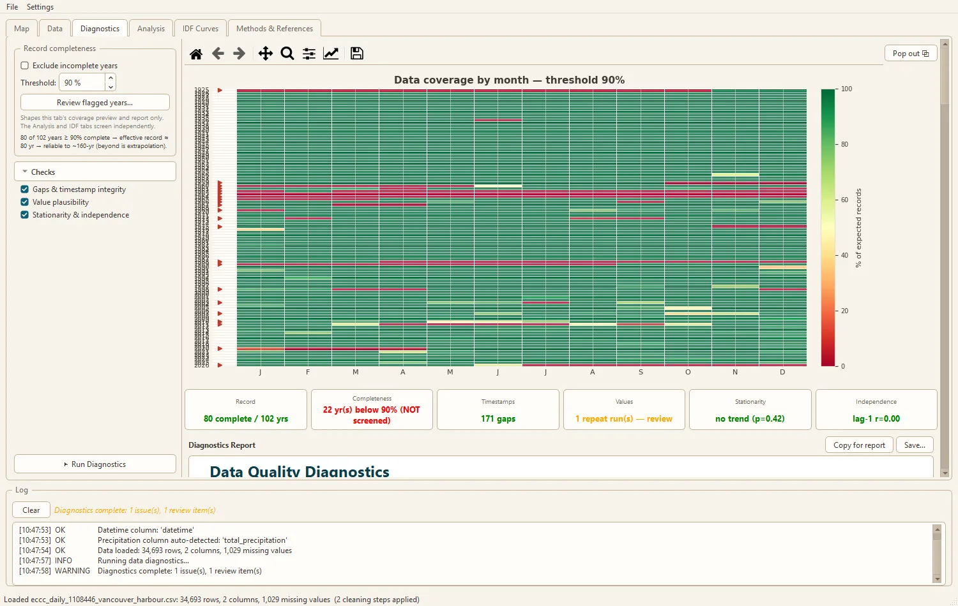This screenshot has height=606, width=958.
Task: Go forward to next plot view
Action: [x=240, y=54]
